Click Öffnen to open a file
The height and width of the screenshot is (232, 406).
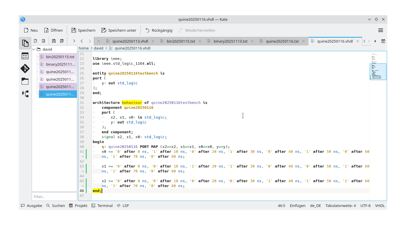coord(54,30)
